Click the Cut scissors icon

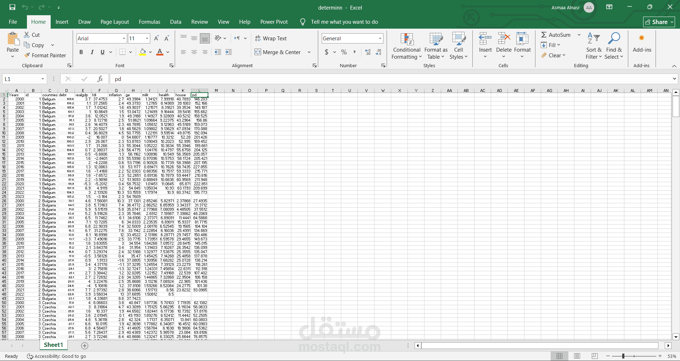tap(27, 35)
